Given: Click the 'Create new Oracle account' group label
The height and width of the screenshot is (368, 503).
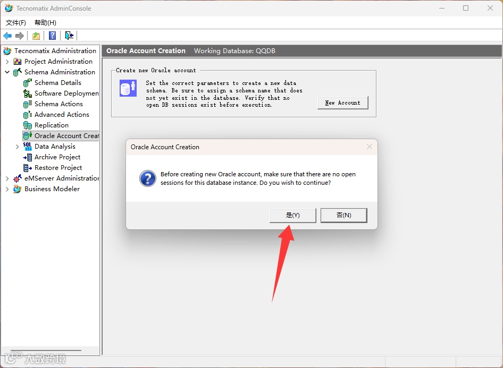Looking at the screenshot, I should [x=156, y=70].
